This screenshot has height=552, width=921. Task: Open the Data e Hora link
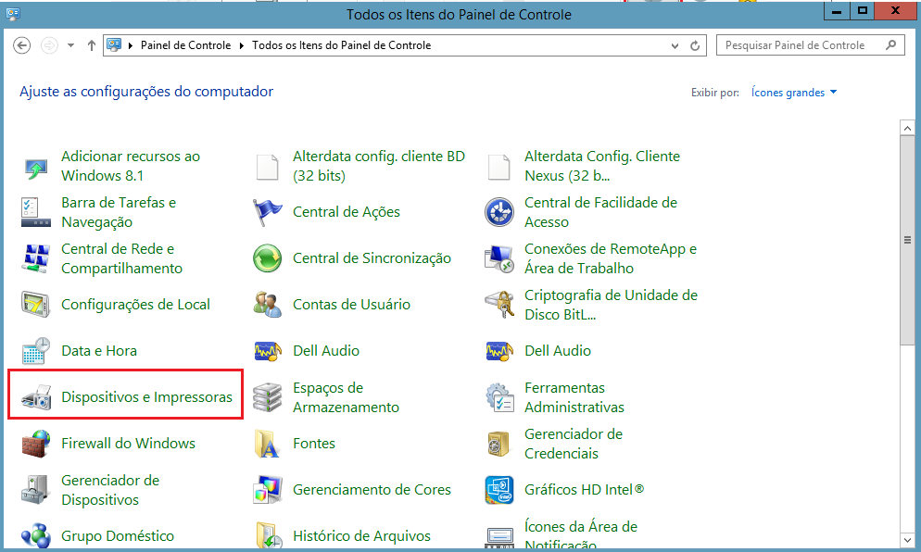(x=98, y=351)
